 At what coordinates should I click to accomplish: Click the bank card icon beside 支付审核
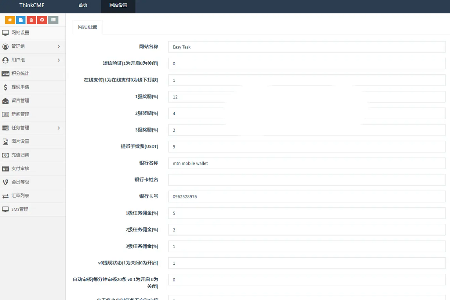5,168
